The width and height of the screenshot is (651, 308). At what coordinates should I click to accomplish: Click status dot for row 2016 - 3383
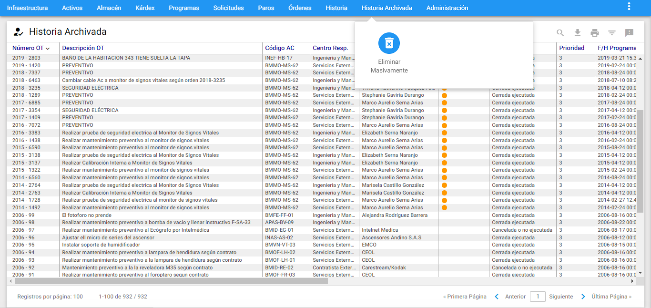click(444, 133)
